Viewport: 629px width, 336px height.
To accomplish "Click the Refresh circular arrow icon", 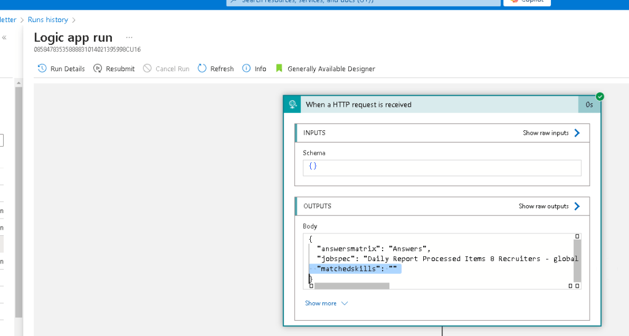I will point(202,68).
